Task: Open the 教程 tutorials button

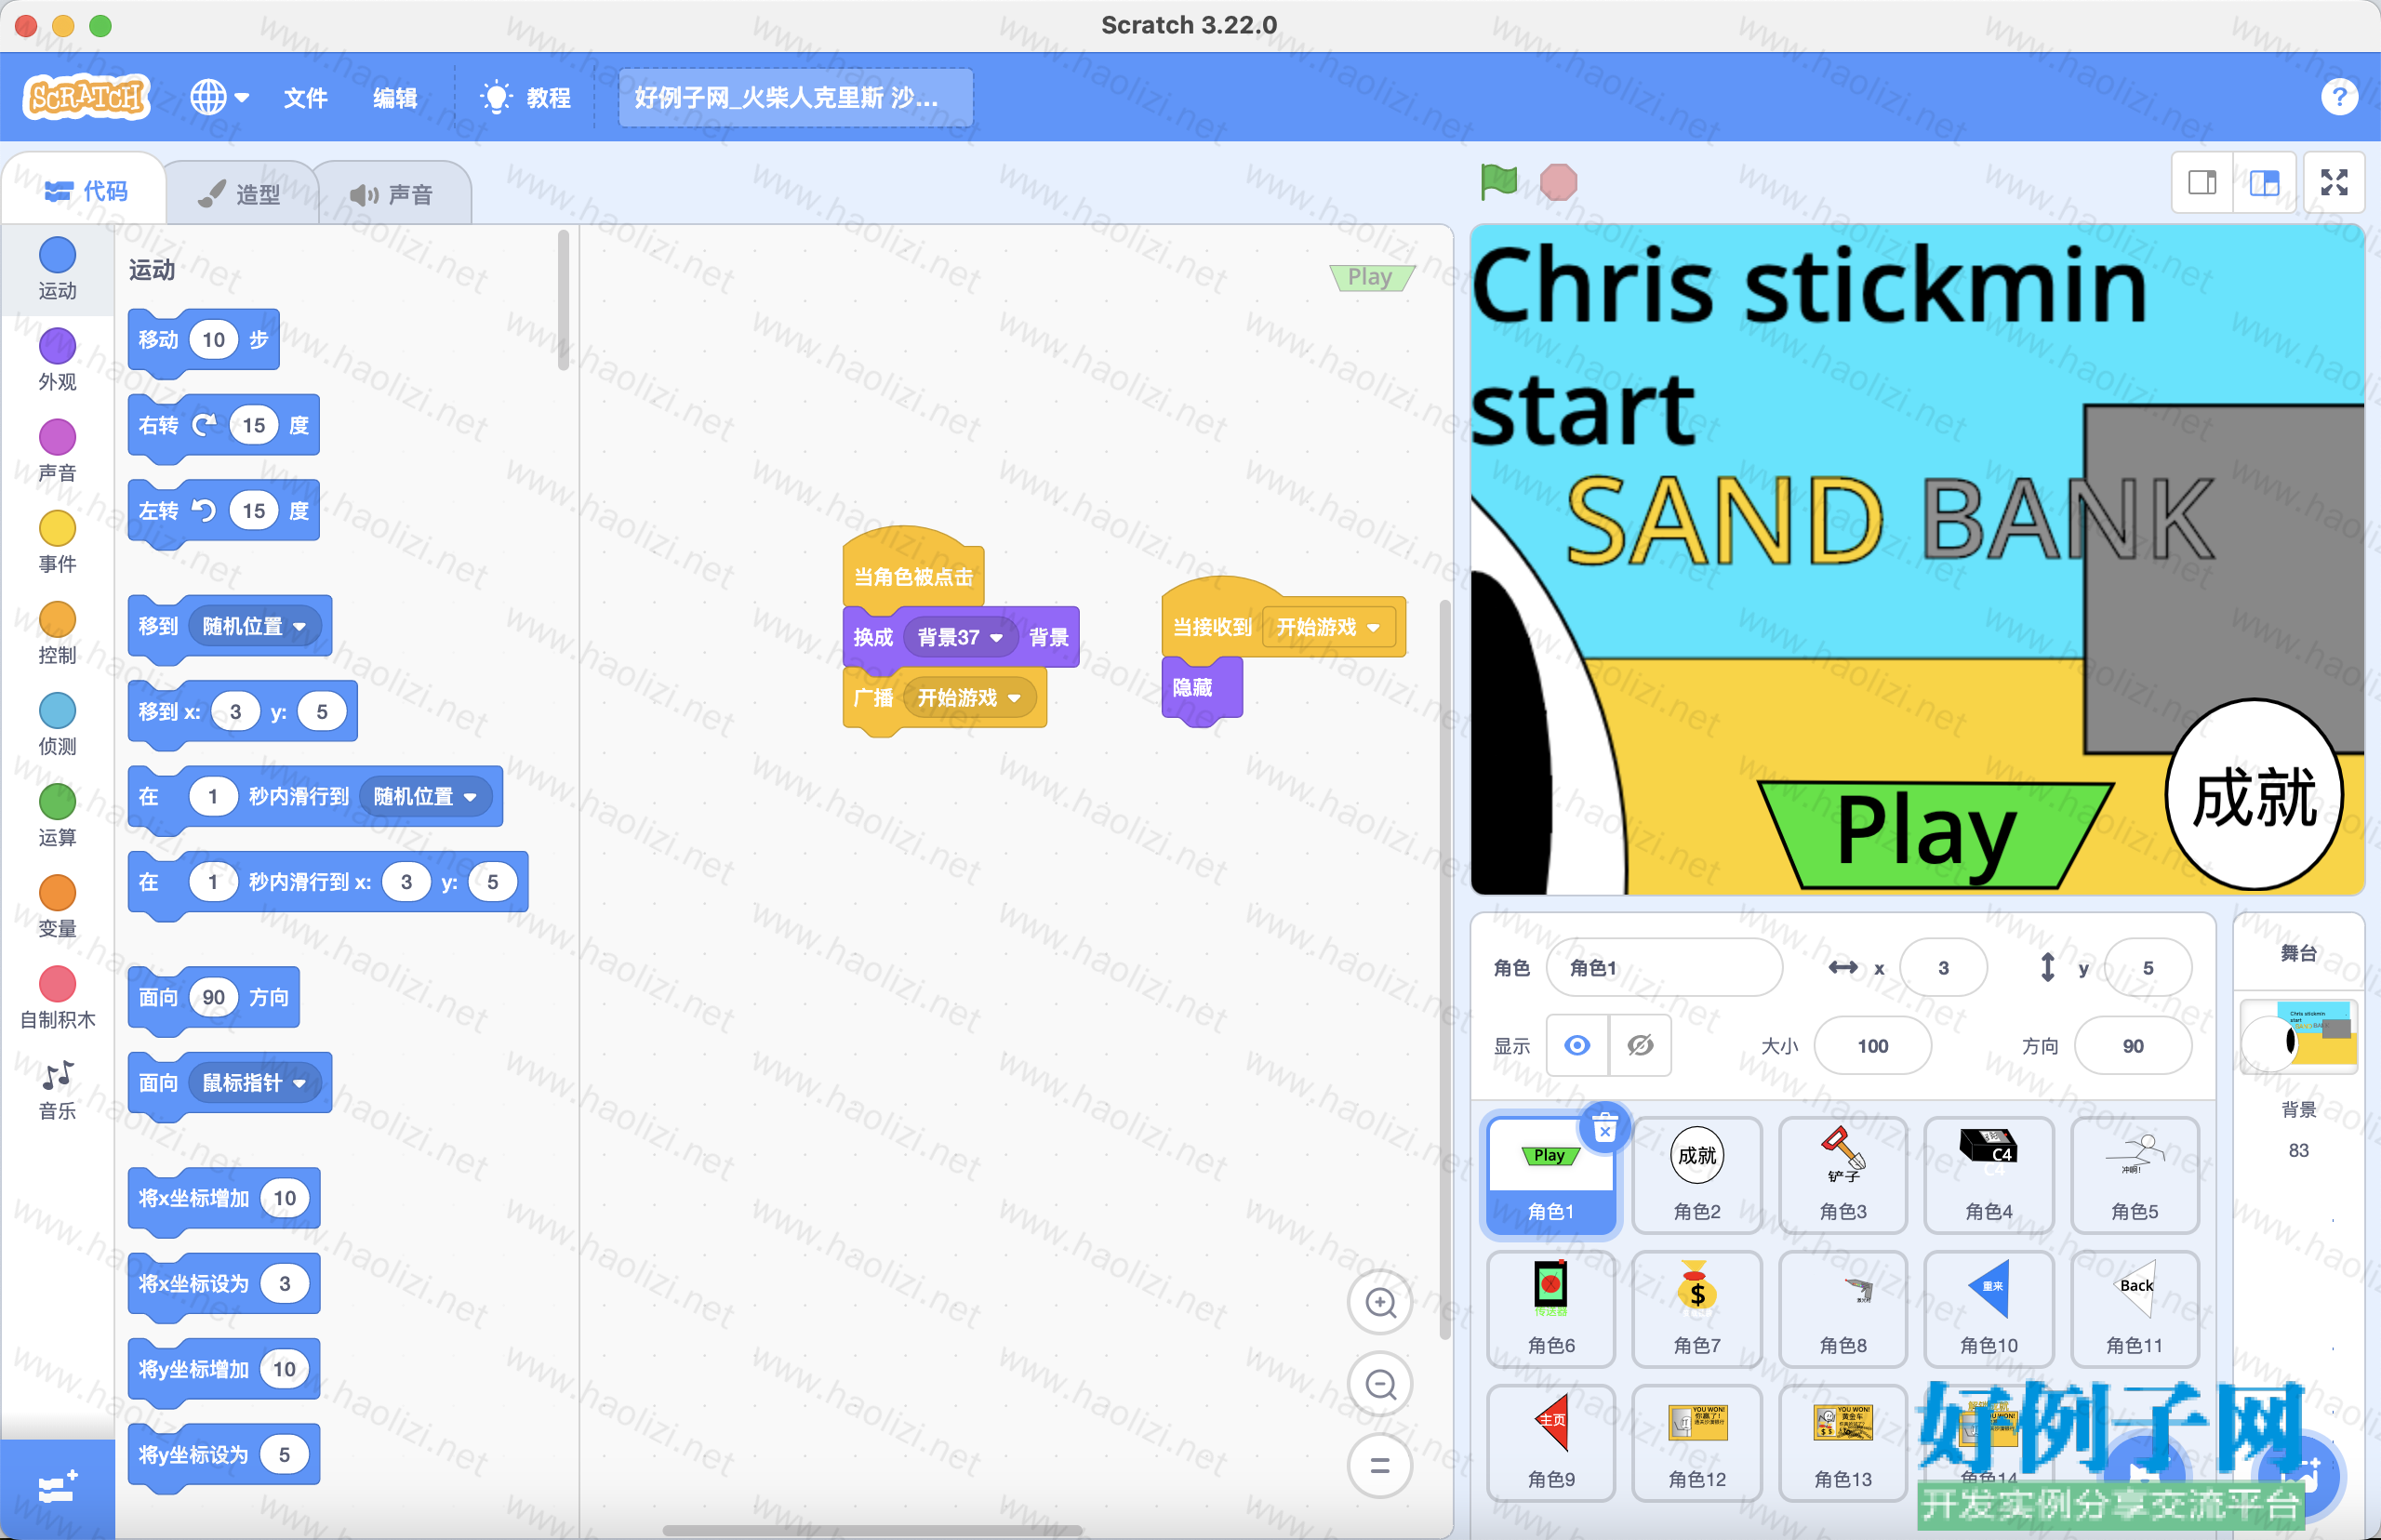Action: pos(526,98)
